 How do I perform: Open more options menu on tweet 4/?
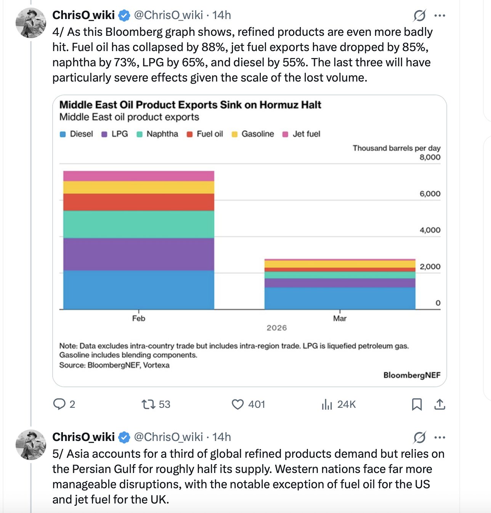440,16
